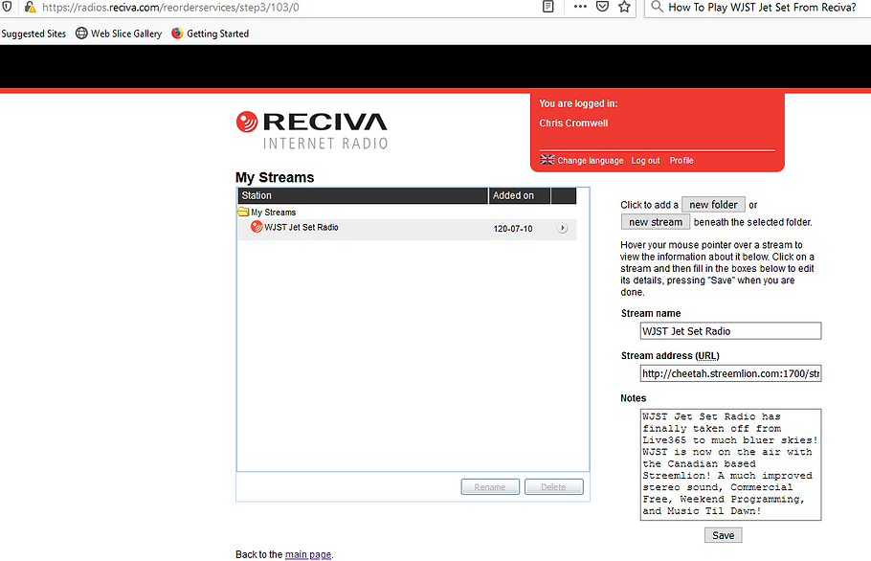This screenshot has width=871, height=561.
Task: Click the Station column header
Action: point(364,195)
